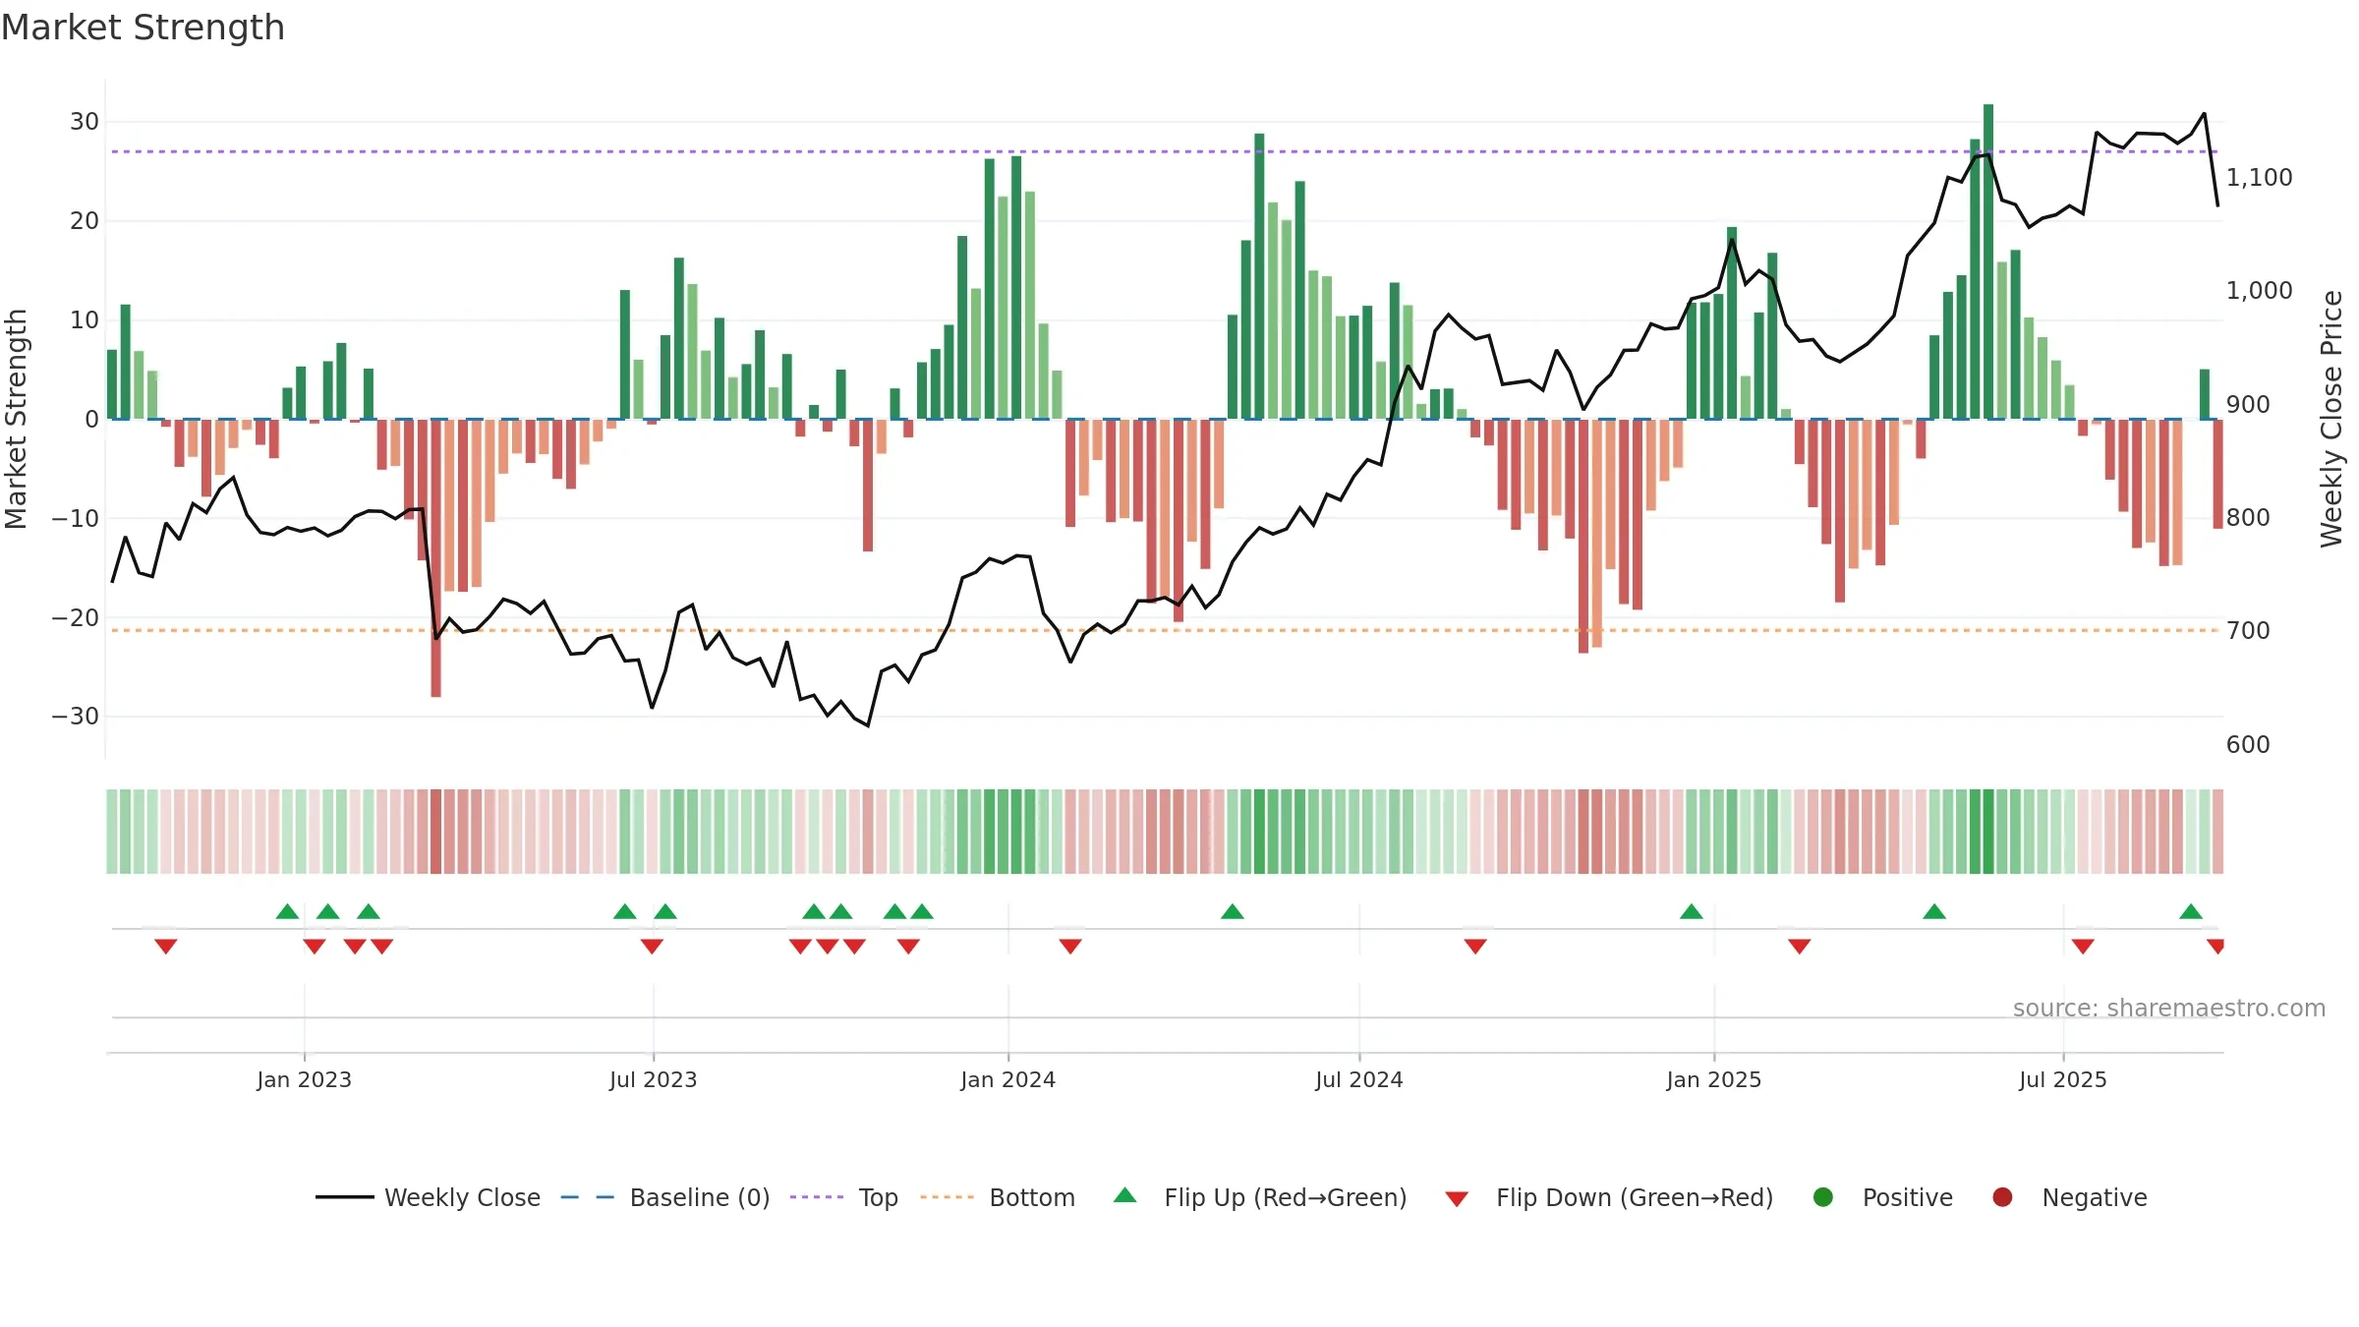
Task: Click the purple dotted Top line sample
Action: pos(817,1197)
